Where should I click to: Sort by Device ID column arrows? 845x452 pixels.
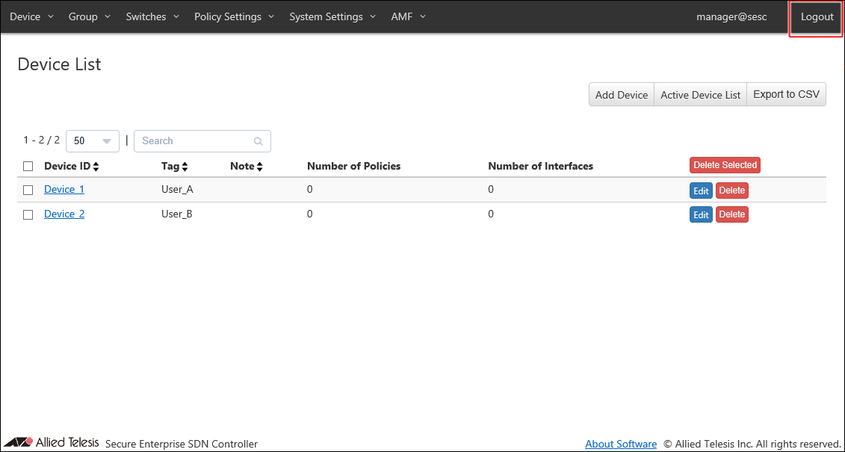pos(96,167)
